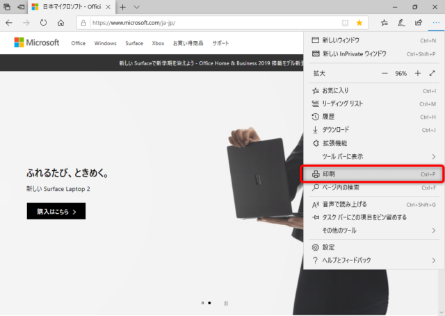Go back using the back arrow
This screenshot has height=316, width=445.
9,23
